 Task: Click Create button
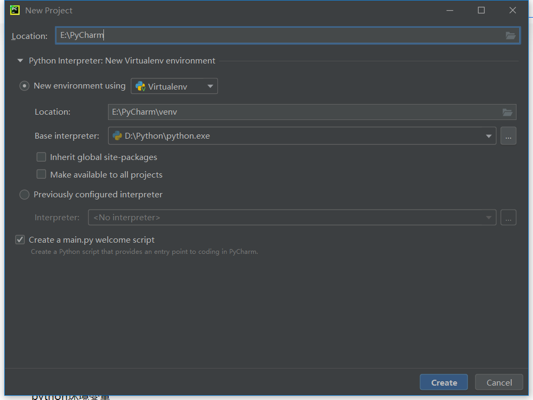443,382
